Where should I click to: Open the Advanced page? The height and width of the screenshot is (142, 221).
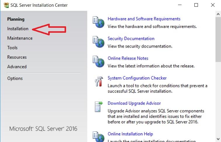click(17, 67)
